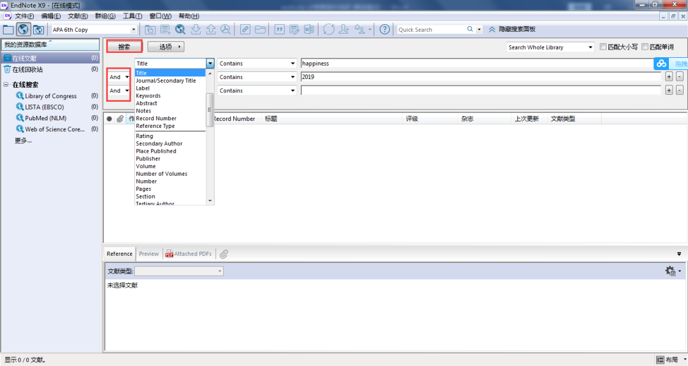
Task: Open first row Contains operator dropdown
Action: [x=292, y=64]
